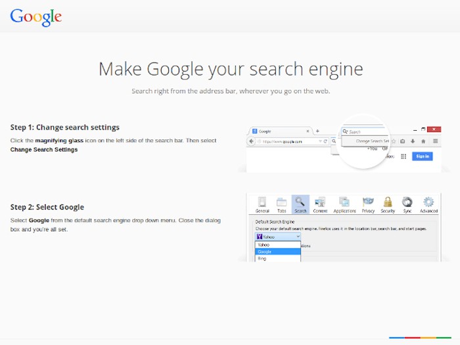The height and width of the screenshot is (345, 460).
Task: Click the Security padlock icon
Action: pyautogui.click(x=388, y=202)
